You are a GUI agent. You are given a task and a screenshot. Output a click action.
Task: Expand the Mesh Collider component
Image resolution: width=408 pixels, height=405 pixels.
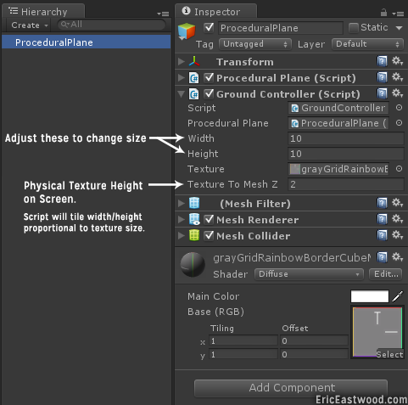[x=182, y=235]
